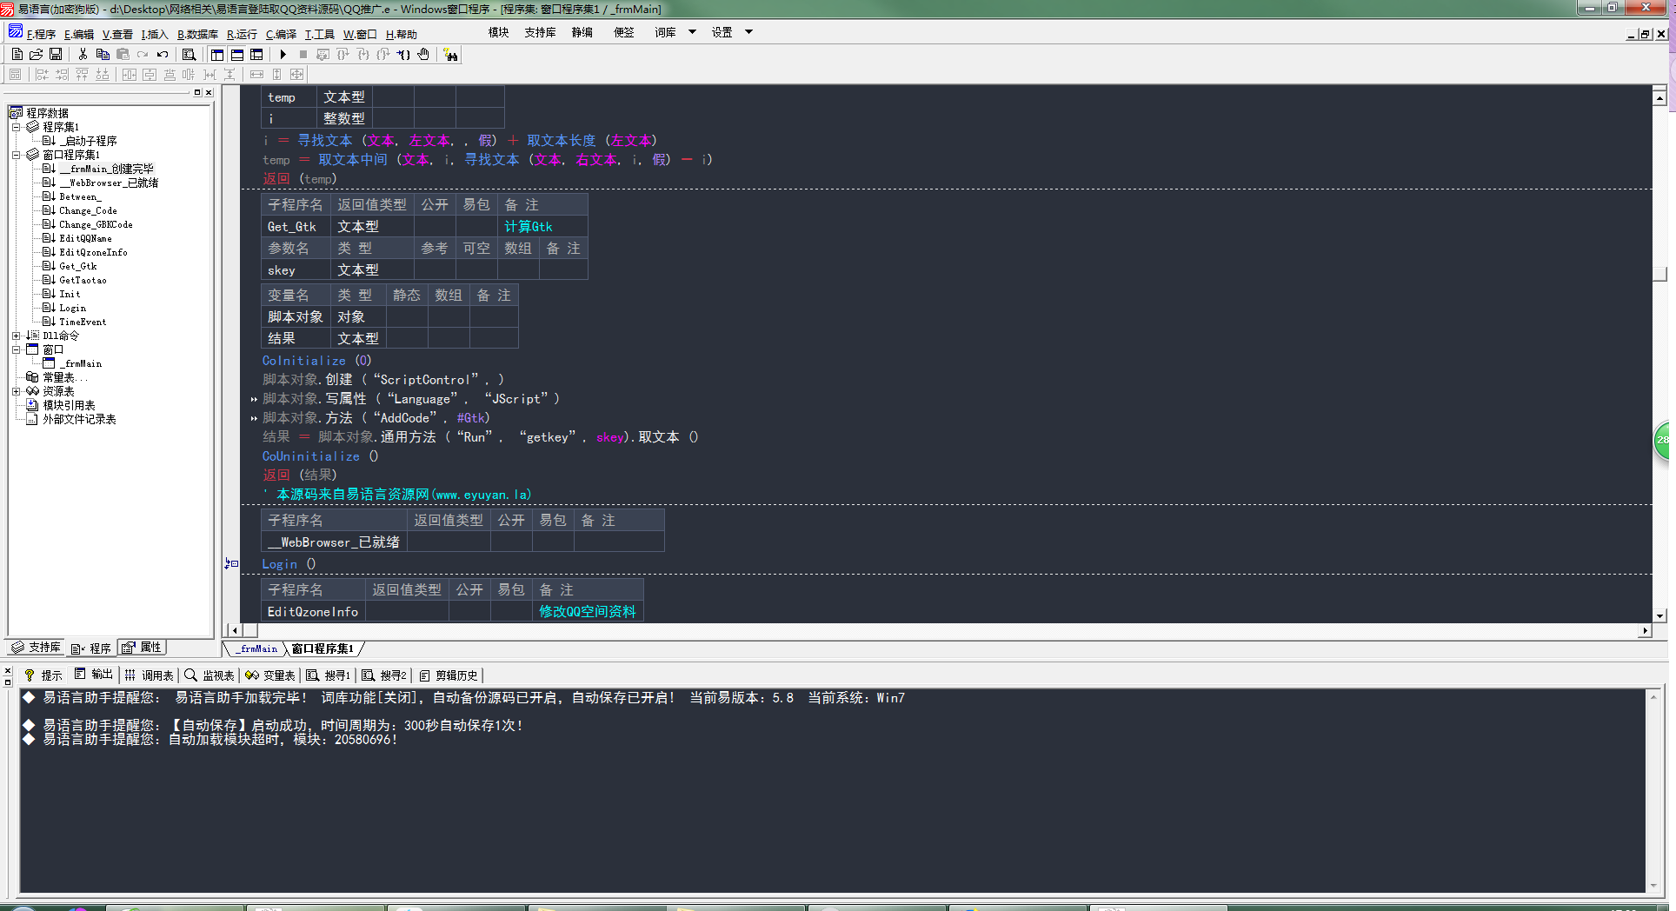The width and height of the screenshot is (1676, 911).
Task: Open the R.运行 menu
Action: point(242,34)
